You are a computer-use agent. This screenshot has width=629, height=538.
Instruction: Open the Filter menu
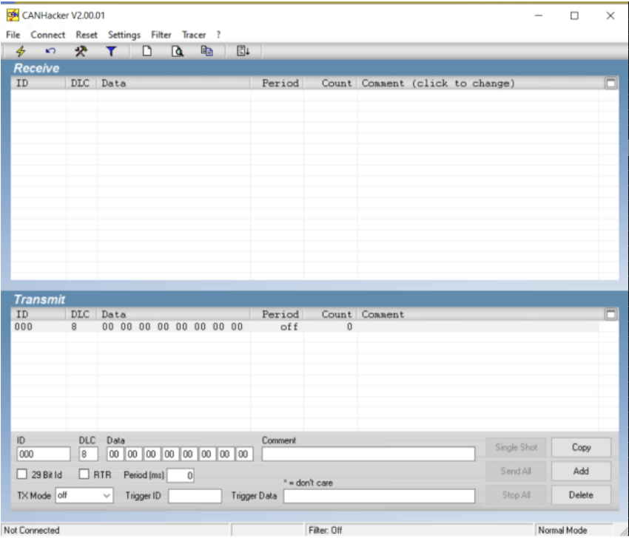pyautogui.click(x=161, y=35)
